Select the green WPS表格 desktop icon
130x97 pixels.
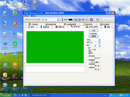pos(15,45)
